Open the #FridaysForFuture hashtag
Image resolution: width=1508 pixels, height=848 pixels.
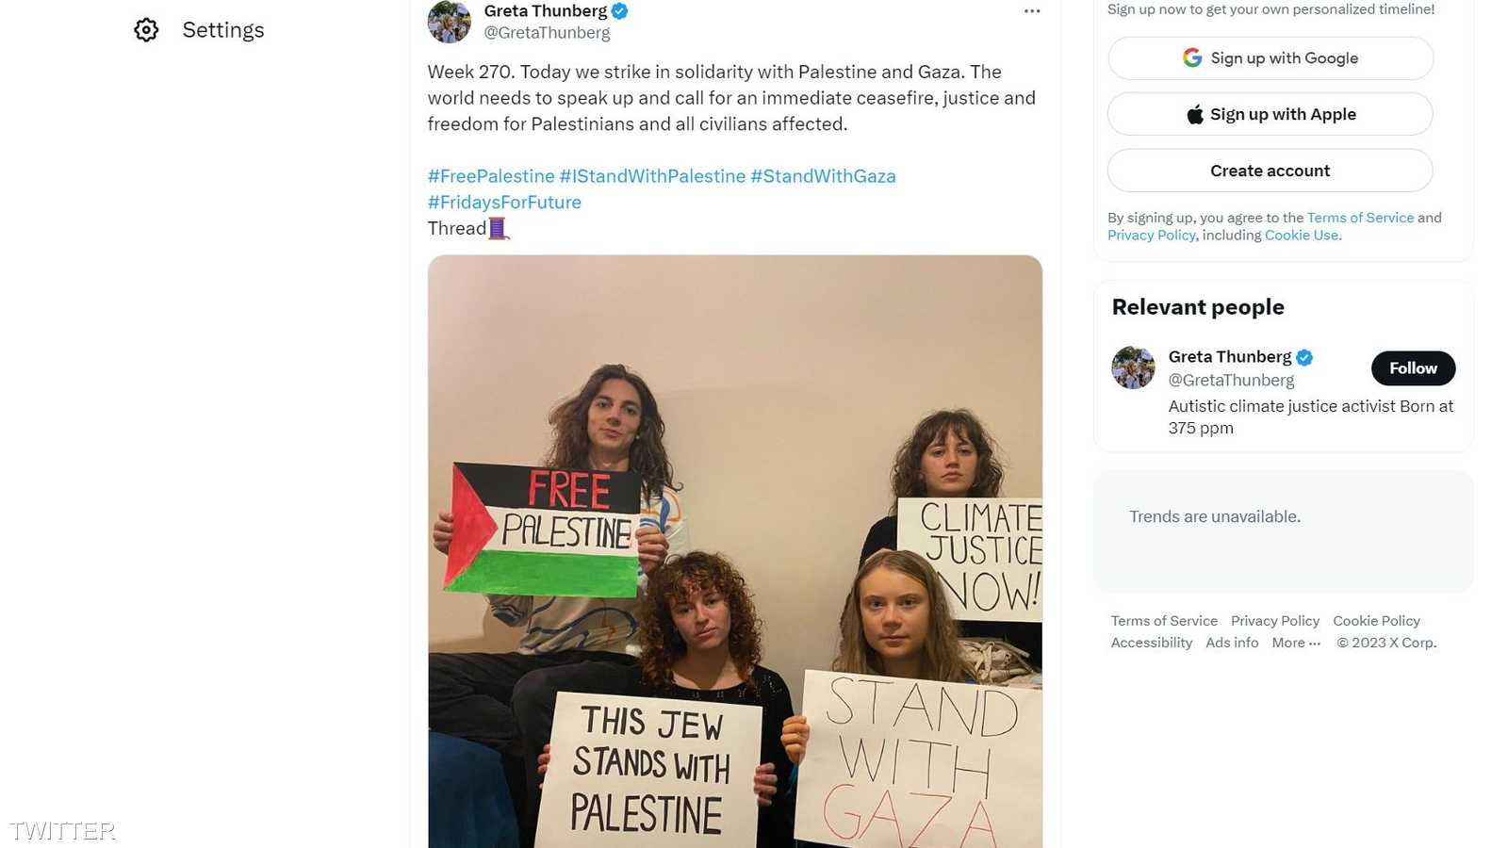coord(504,203)
